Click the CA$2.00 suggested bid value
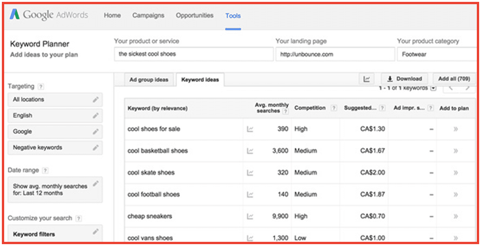The height and width of the screenshot is (246, 481). coord(372,172)
